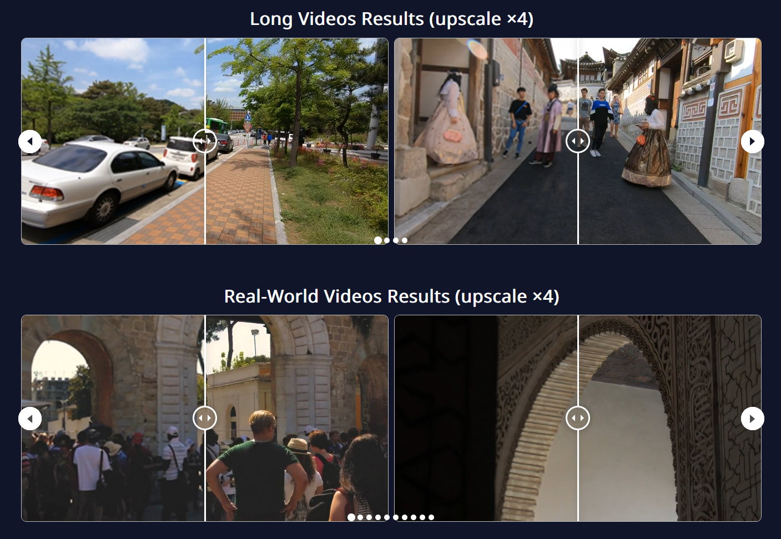The width and height of the screenshot is (781, 539).
Task: Click comparison handle on hanbok alley video
Action: coord(577,141)
